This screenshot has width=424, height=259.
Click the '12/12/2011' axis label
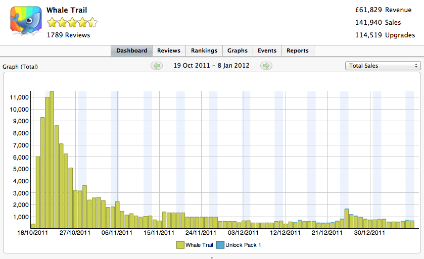click(x=285, y=233)
